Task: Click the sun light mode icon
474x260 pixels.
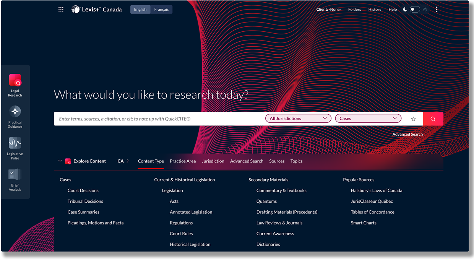Action: pos(425,10)
